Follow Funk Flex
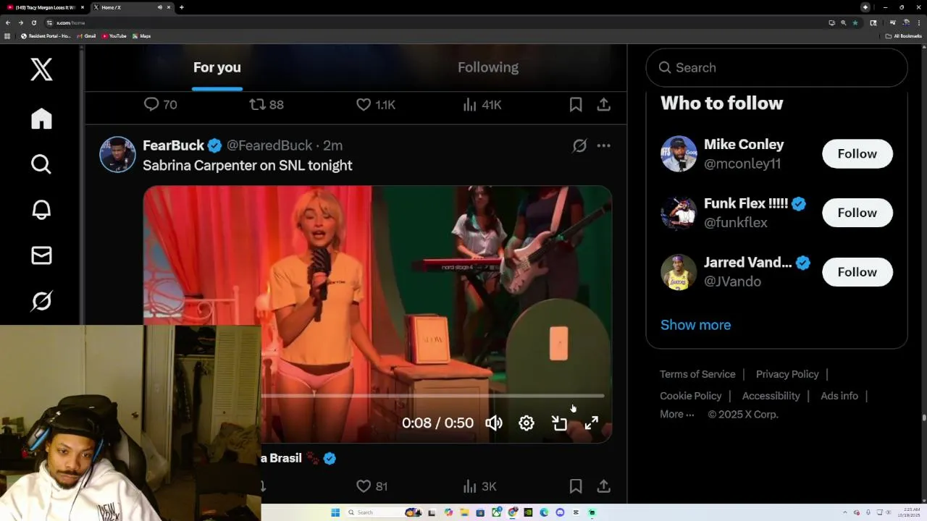927x521 pixels. [857, 213]
